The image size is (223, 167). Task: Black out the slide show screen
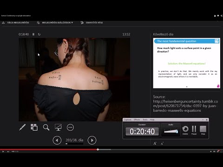click(x=58, y=128)
